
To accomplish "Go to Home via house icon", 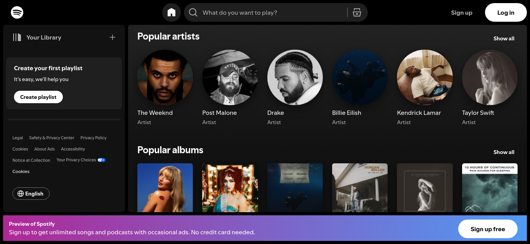I will point(171,12).
